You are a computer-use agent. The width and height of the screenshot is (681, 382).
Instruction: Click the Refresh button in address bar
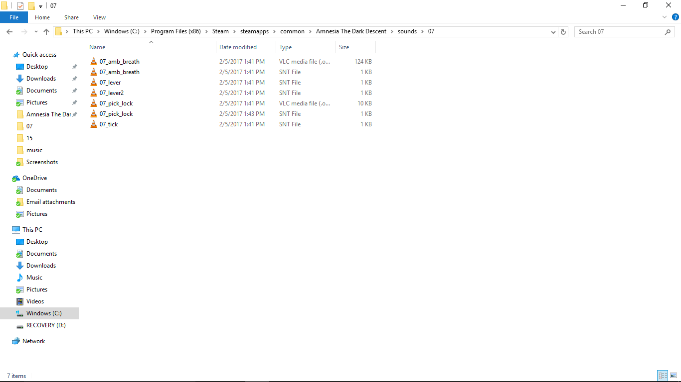tap(563, 31)
